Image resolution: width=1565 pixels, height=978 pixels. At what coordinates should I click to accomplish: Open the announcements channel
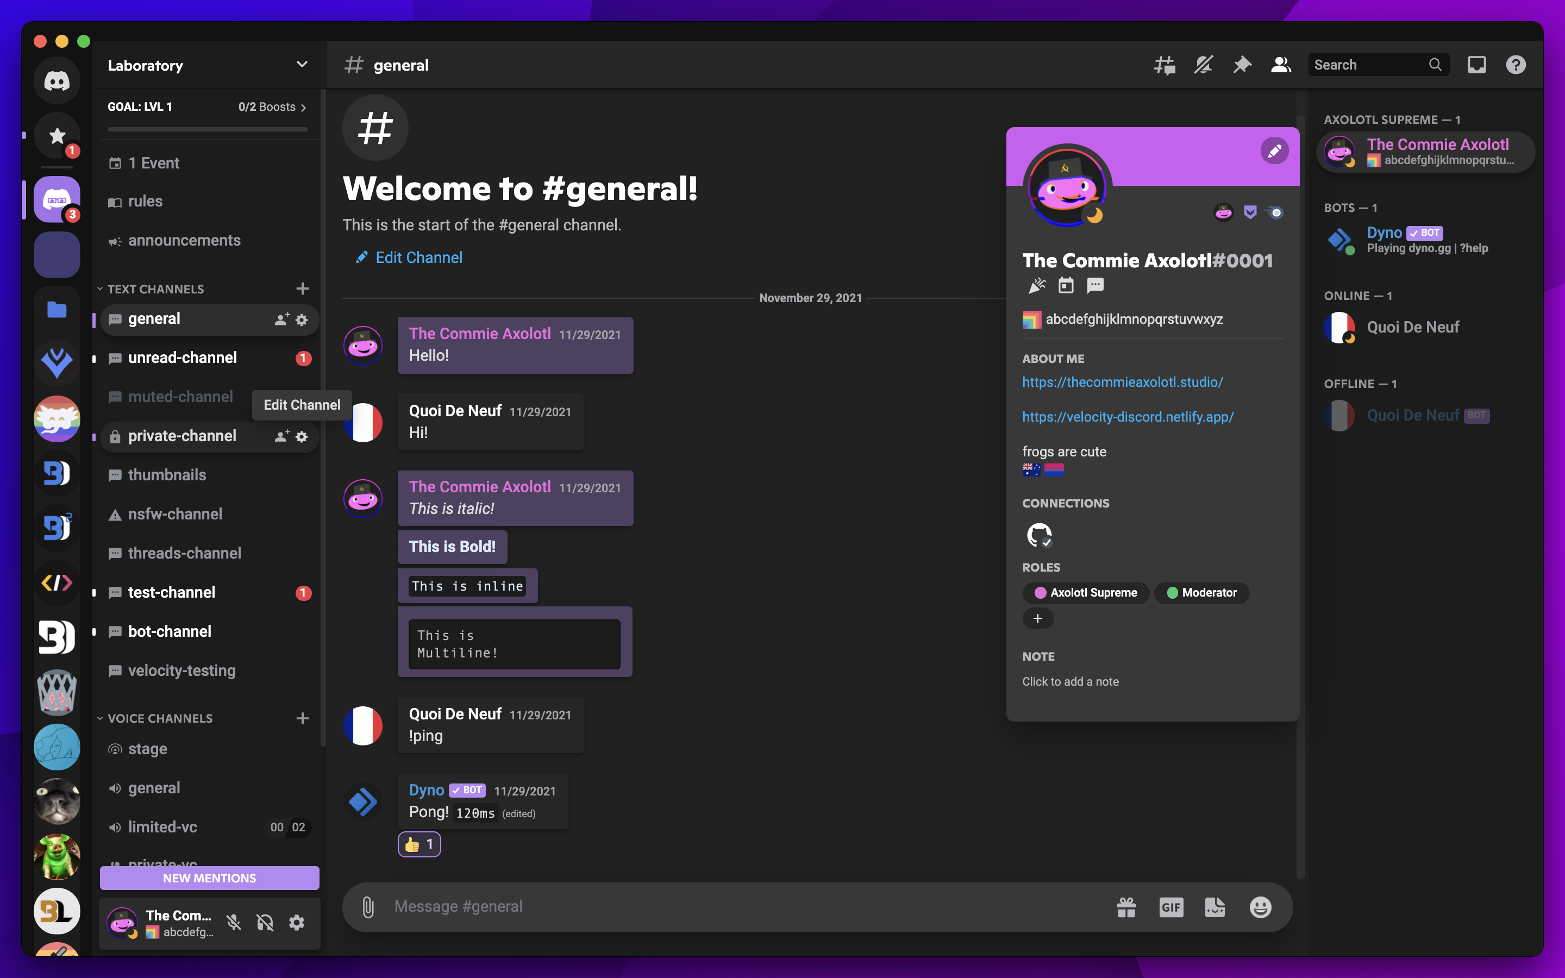tap(184, 240)
